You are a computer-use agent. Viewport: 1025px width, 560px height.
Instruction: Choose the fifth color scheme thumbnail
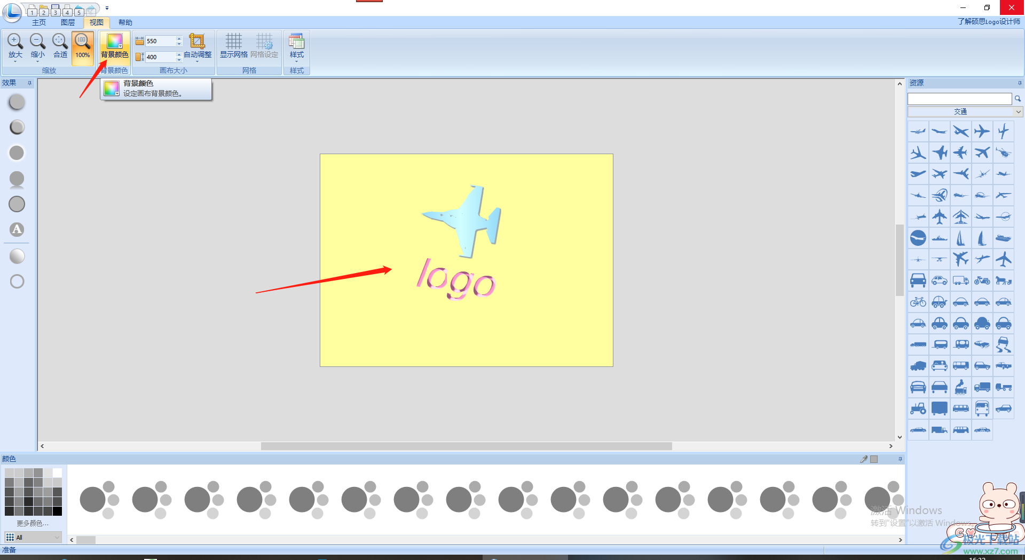click(309, 500)
